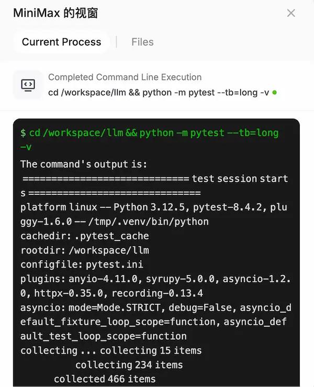Viewport: 314px width, 387px height.
Task: Click the cachedir .pytest_cache line
Action: tap(84, 236)
